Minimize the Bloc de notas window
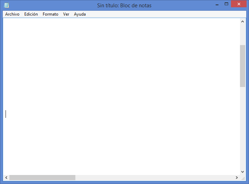This screenshot has width=249, height=184. (x=217, y=4)
